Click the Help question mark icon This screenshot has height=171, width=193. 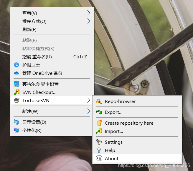pyautogui.click(x=99, y=150)
